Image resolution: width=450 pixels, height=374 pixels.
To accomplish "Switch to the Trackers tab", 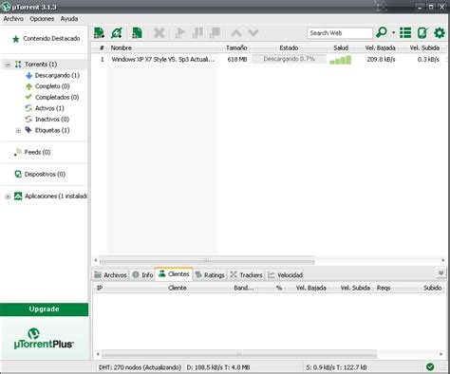I will pos(246,275).
